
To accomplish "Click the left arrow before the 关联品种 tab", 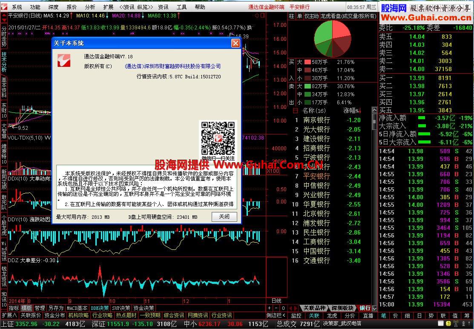I will [x=291, y=308].
